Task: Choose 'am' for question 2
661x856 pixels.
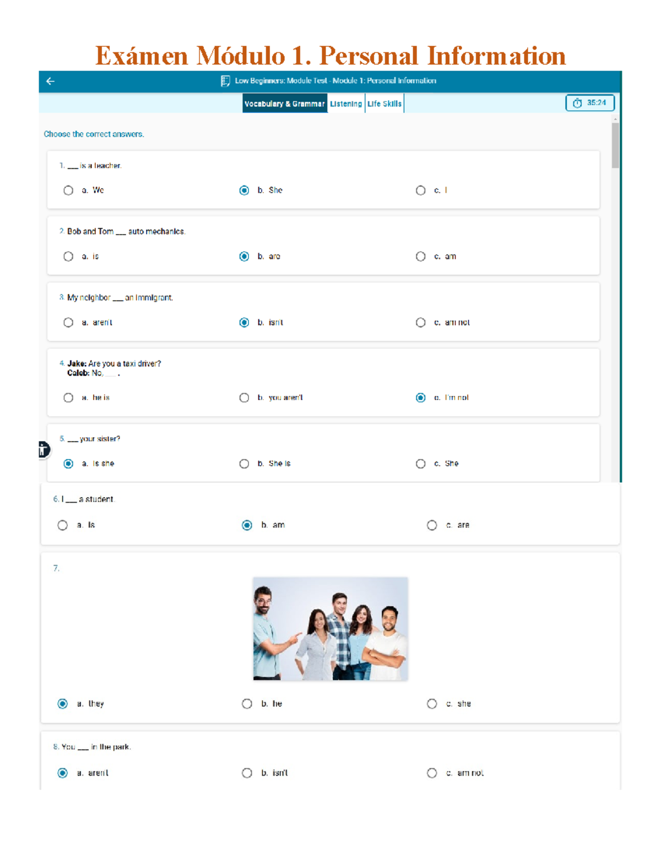Action: [420, 256]
